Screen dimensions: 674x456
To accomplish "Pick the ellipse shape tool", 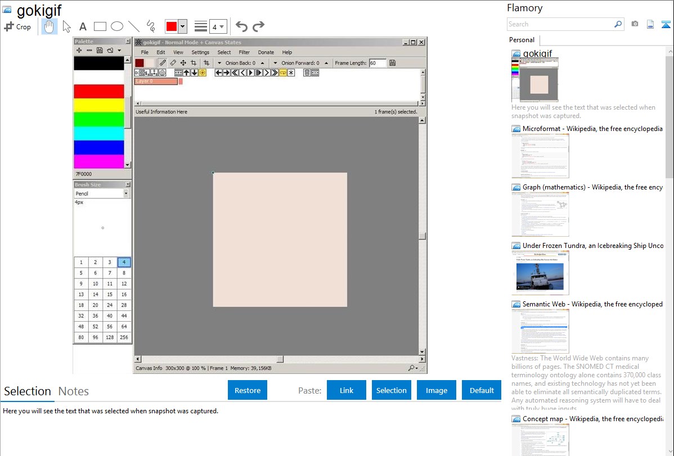I will [x=117, y=26].
